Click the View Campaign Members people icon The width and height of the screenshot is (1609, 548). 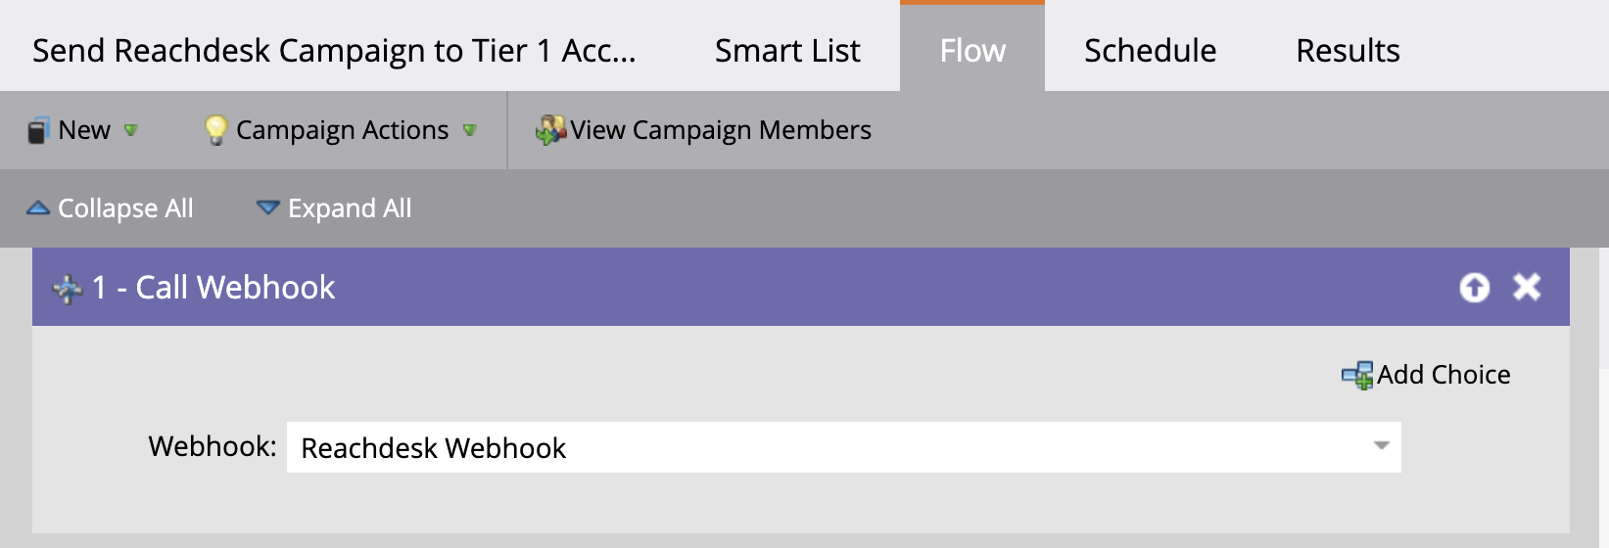tap(550, 130)
